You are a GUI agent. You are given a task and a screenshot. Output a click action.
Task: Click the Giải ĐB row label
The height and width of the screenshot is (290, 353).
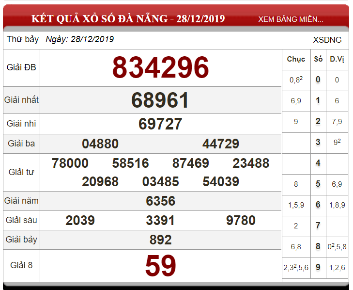pyautogui.click(x=21, y=67)
